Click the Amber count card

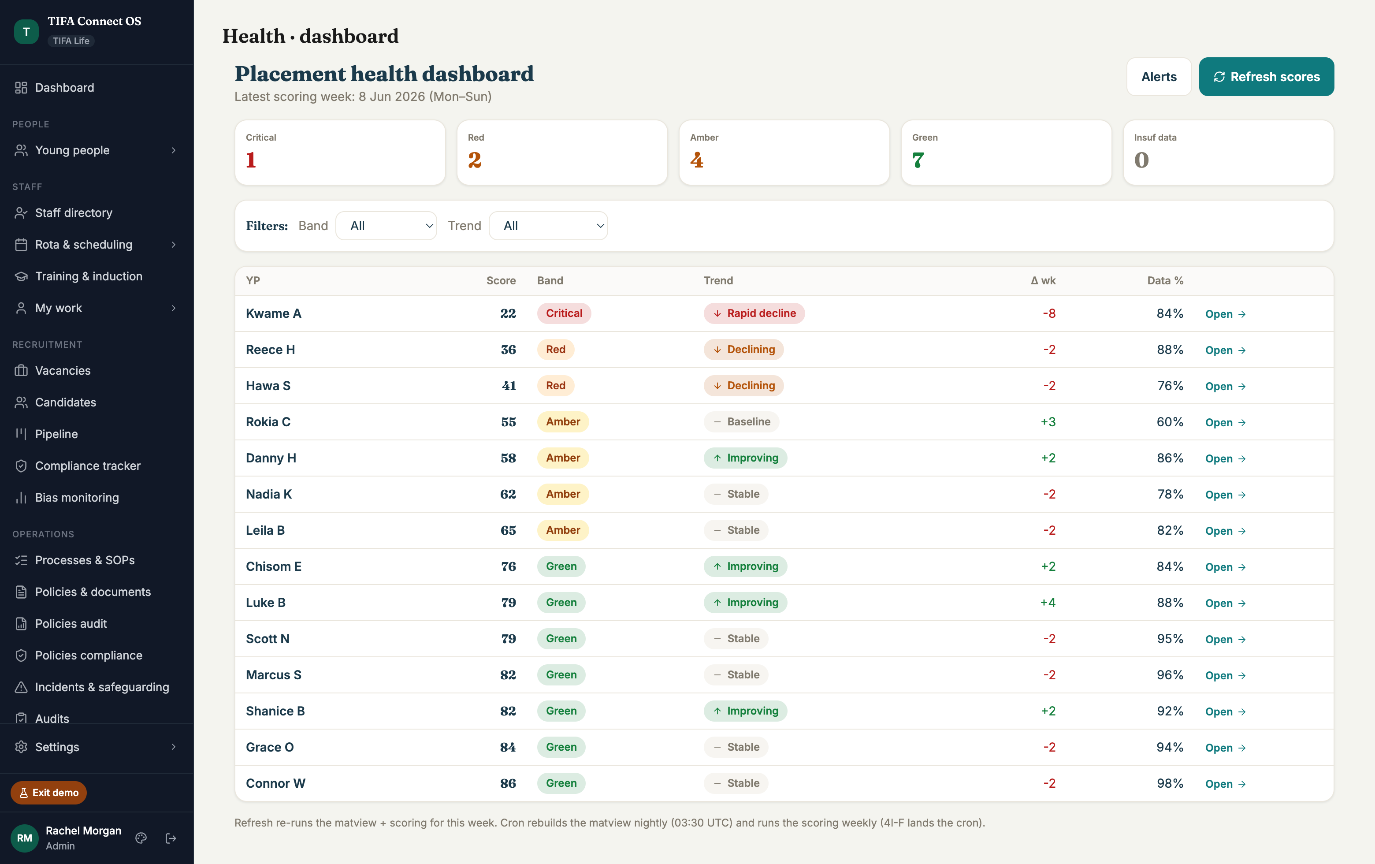pos(784,153)
